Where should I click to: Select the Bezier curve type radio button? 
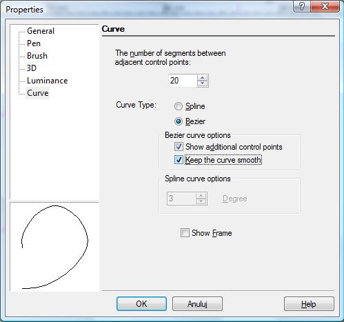coord(179,121)
